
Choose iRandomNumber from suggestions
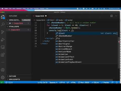pos(86,36)
